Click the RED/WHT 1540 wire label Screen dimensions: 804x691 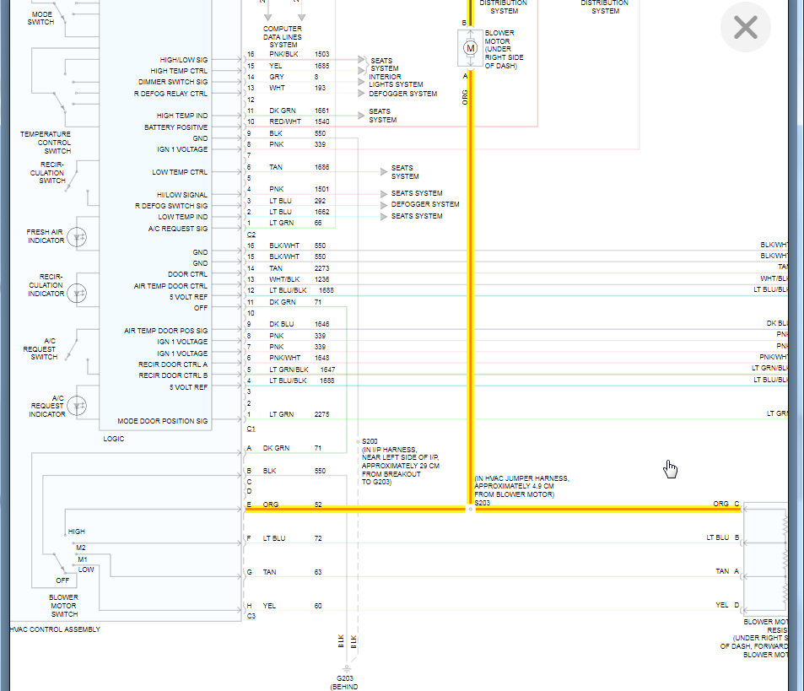(299, 122)
